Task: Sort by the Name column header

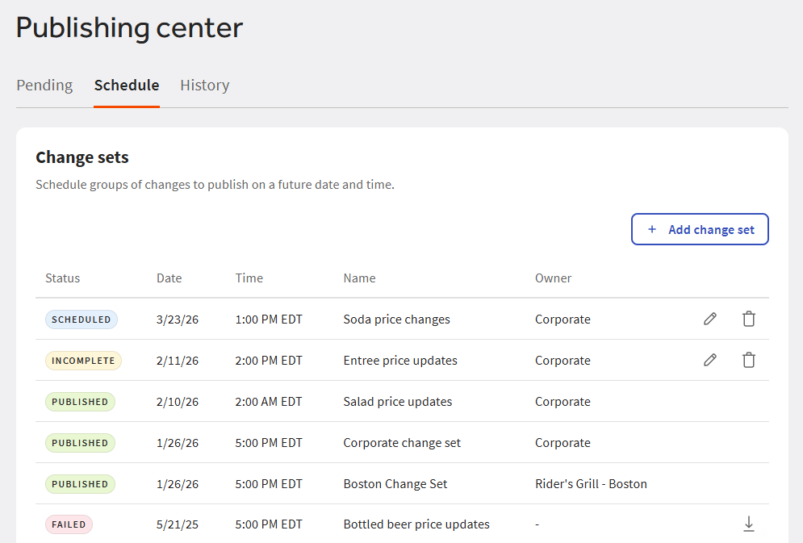Action: pos(359,278)
